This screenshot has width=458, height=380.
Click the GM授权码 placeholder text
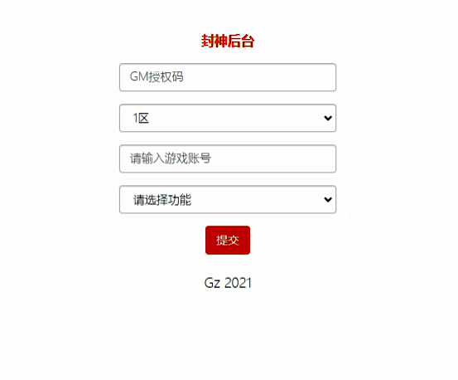click(x=157, y=77)
